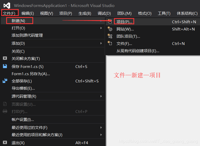
Task: Expand the 源代码管理(R) submenu arrow
Action: pos(101,96)
